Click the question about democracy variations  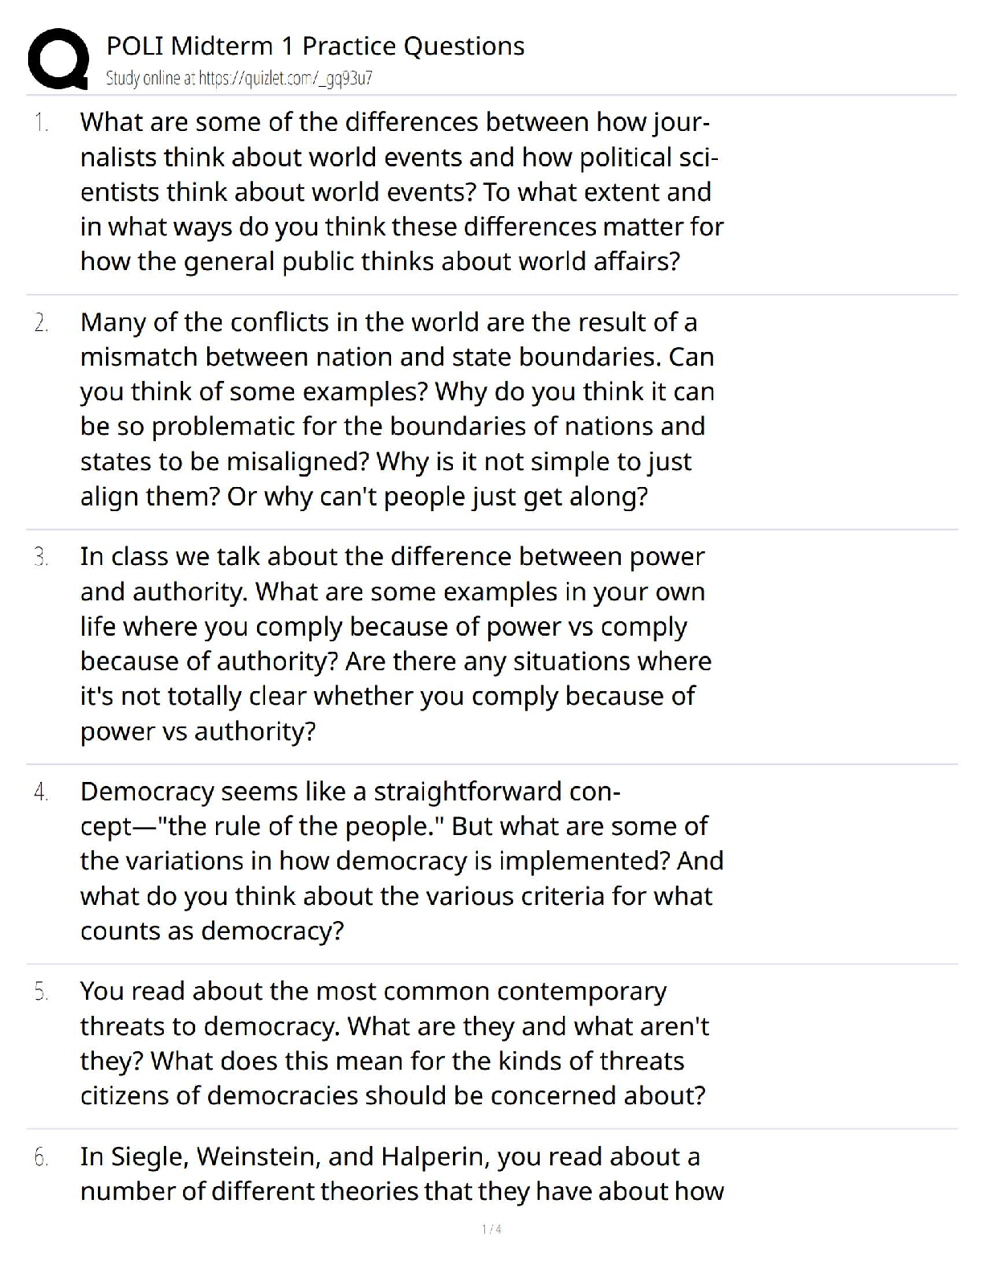pyautogui.click(x=402, y=861)
